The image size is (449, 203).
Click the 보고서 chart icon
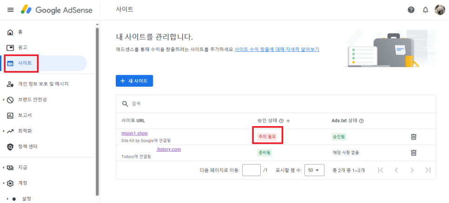click(x=10, y=115)
